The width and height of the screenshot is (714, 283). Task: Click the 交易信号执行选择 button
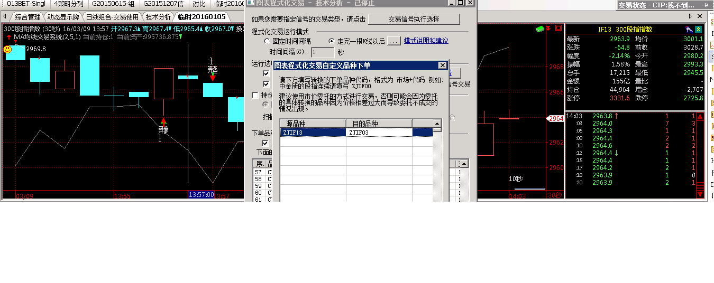[x=414, y=19]
